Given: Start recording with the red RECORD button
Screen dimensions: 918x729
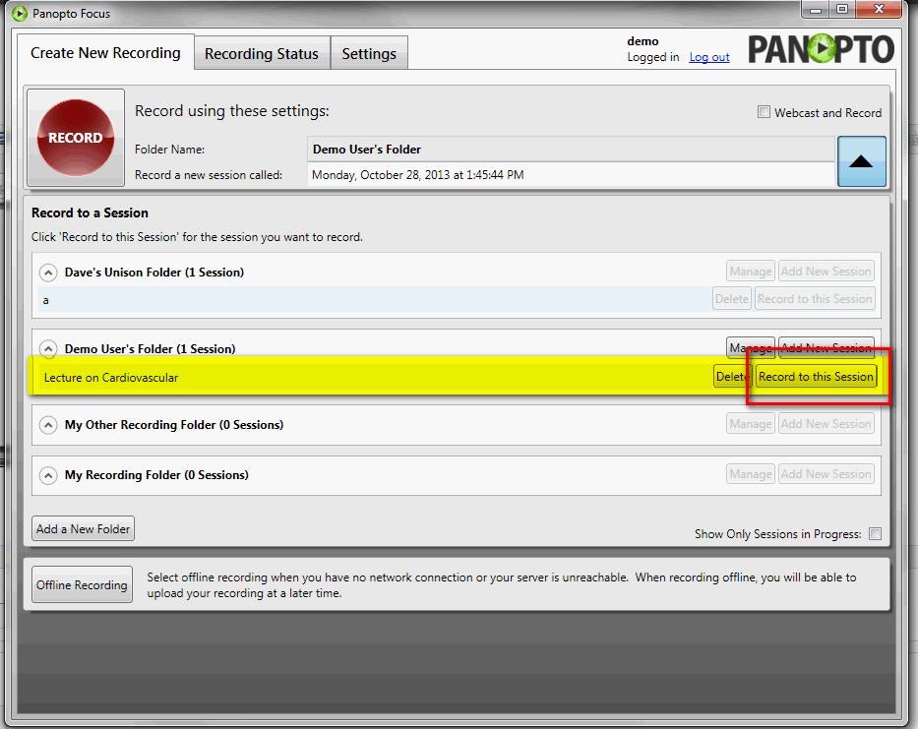Looking at the screenshot, I should pyautogui.click(x=76, y=138).
